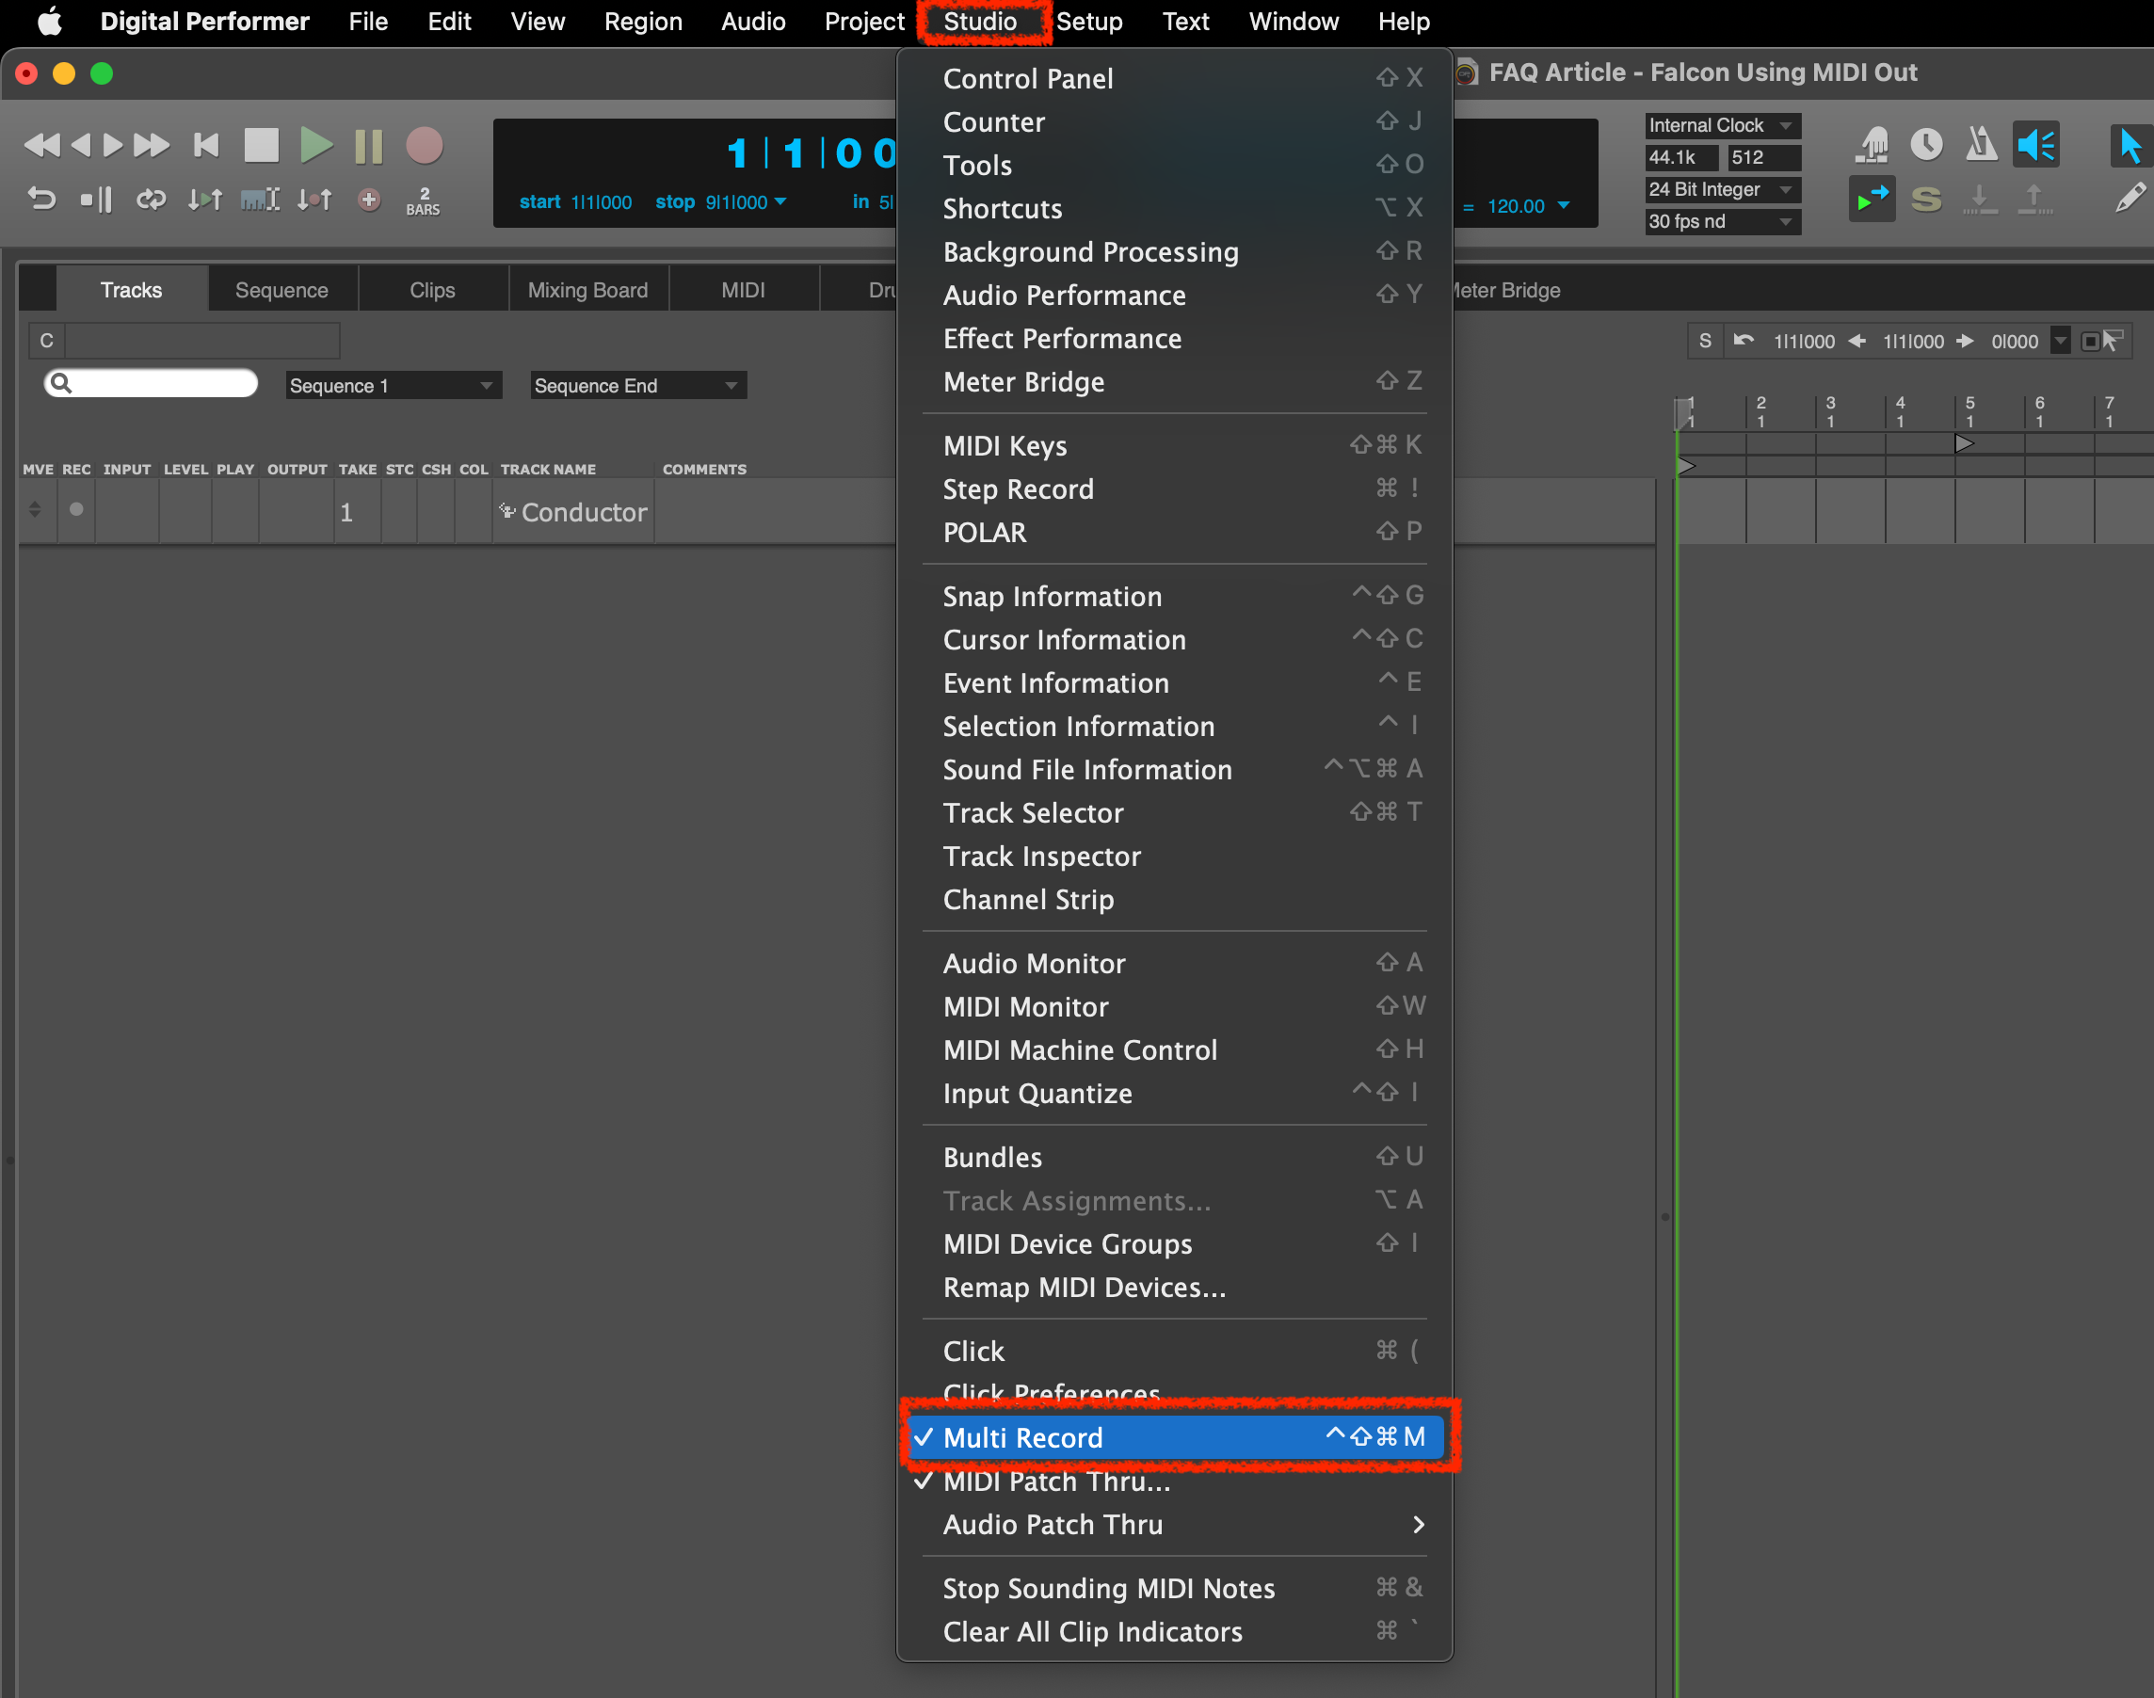The image size is (2154, 1698).
Task: Click the green Auto-Record arrow icon
Action: [x=1873, y=199]
